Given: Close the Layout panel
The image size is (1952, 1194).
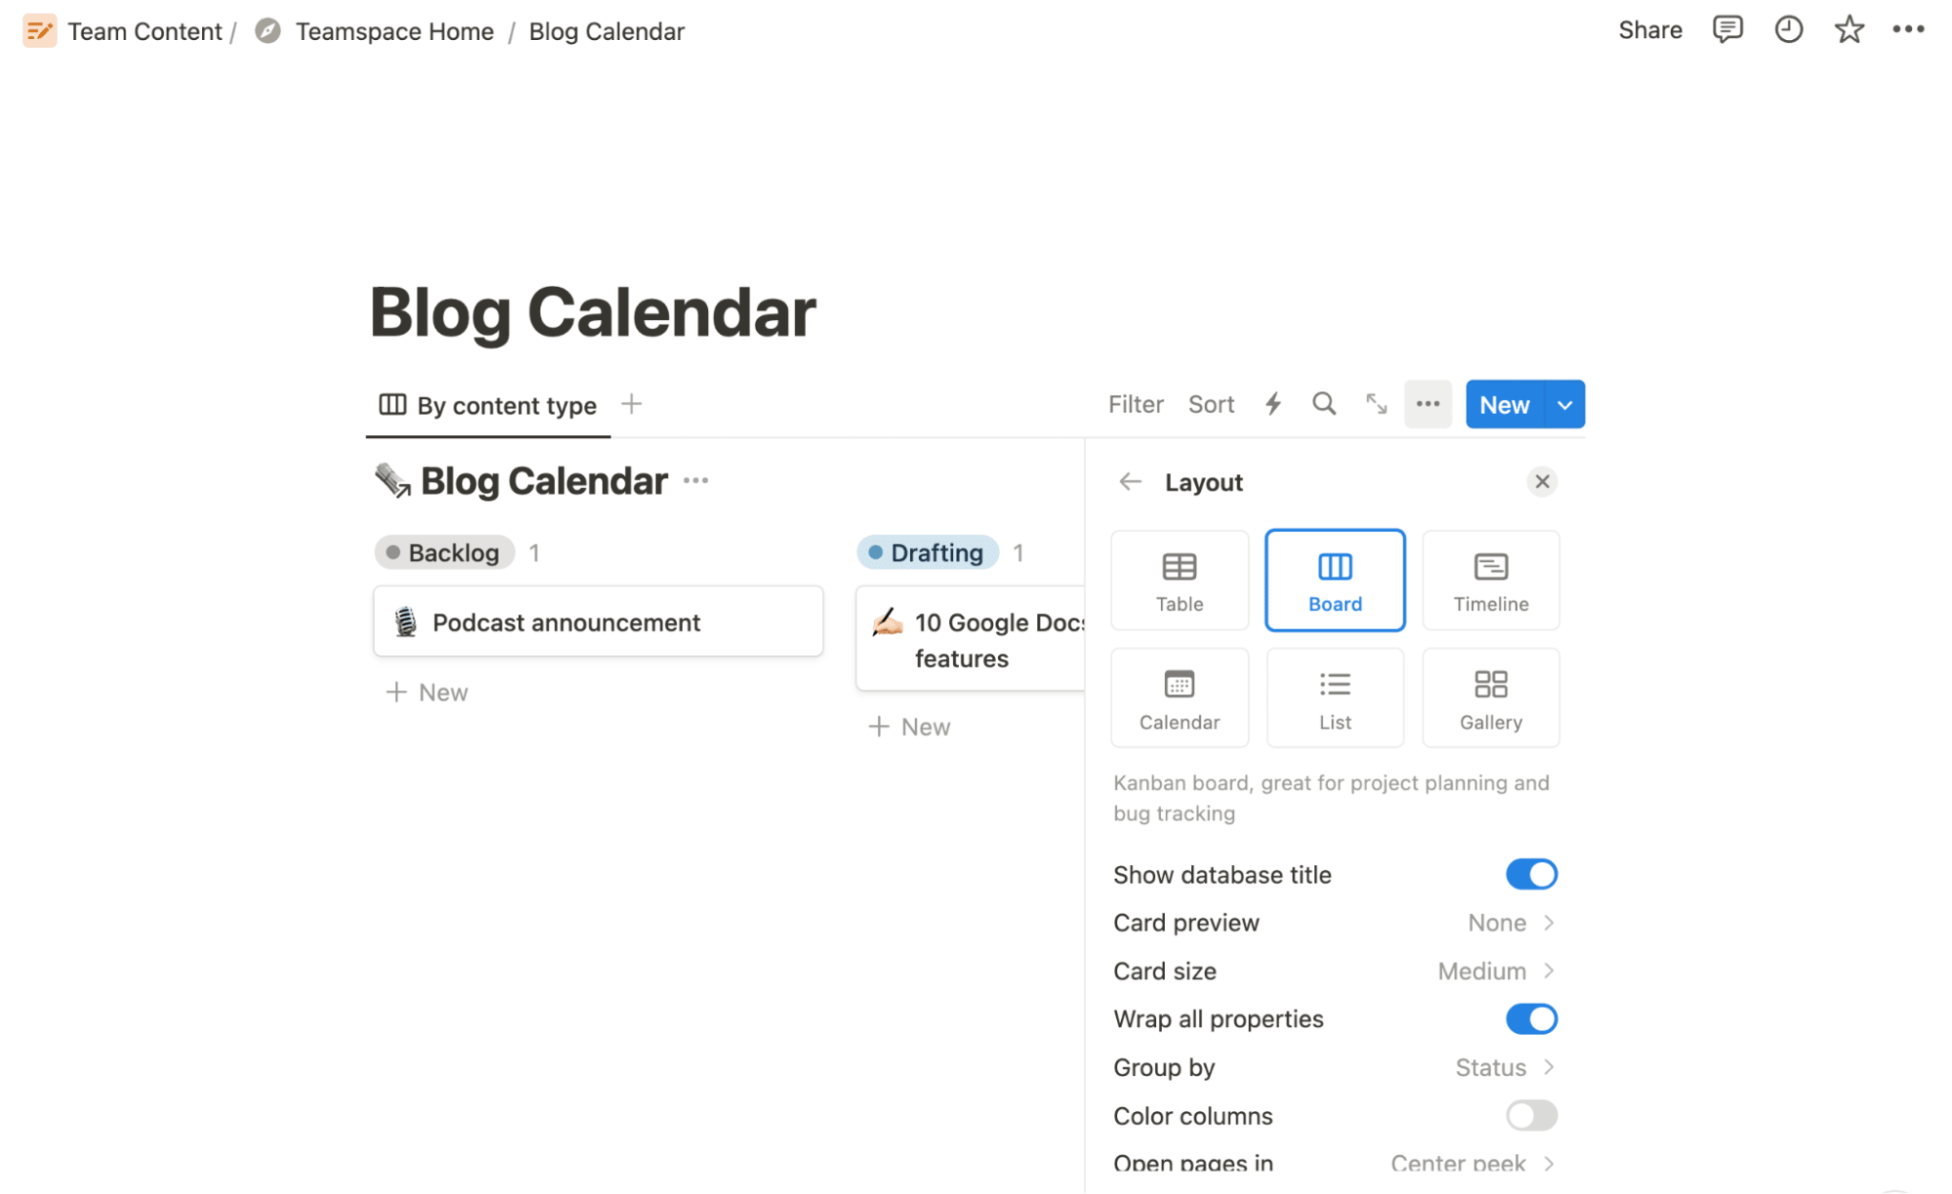Looking at the screenshot, I should pos(1544,480).
